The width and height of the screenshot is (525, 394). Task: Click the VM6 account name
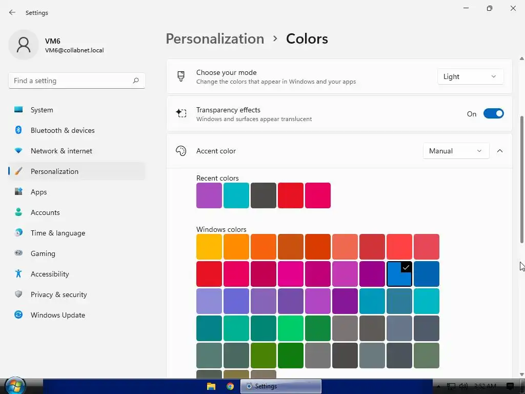coord(53,41)
